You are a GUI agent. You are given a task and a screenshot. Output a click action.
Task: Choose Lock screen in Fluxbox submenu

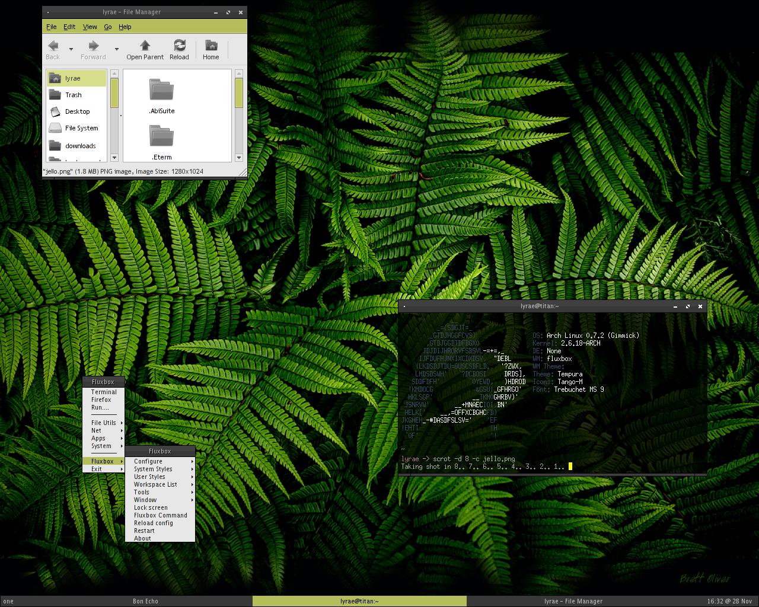click(x=161, y=507)
